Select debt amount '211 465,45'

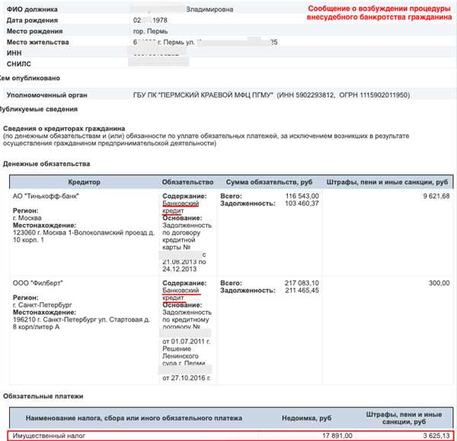point(302,290)
